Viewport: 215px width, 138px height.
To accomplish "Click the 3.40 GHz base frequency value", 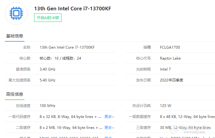I will 48,69.
